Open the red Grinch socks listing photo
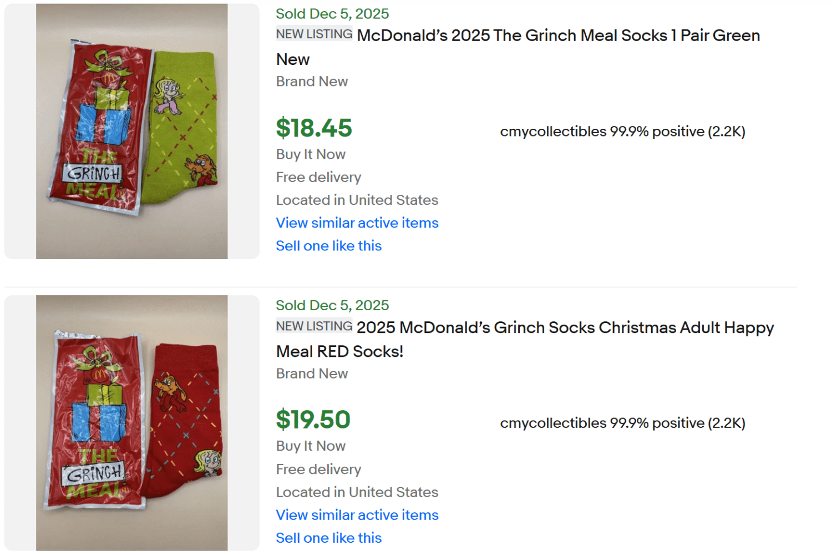 pos(132,423)
